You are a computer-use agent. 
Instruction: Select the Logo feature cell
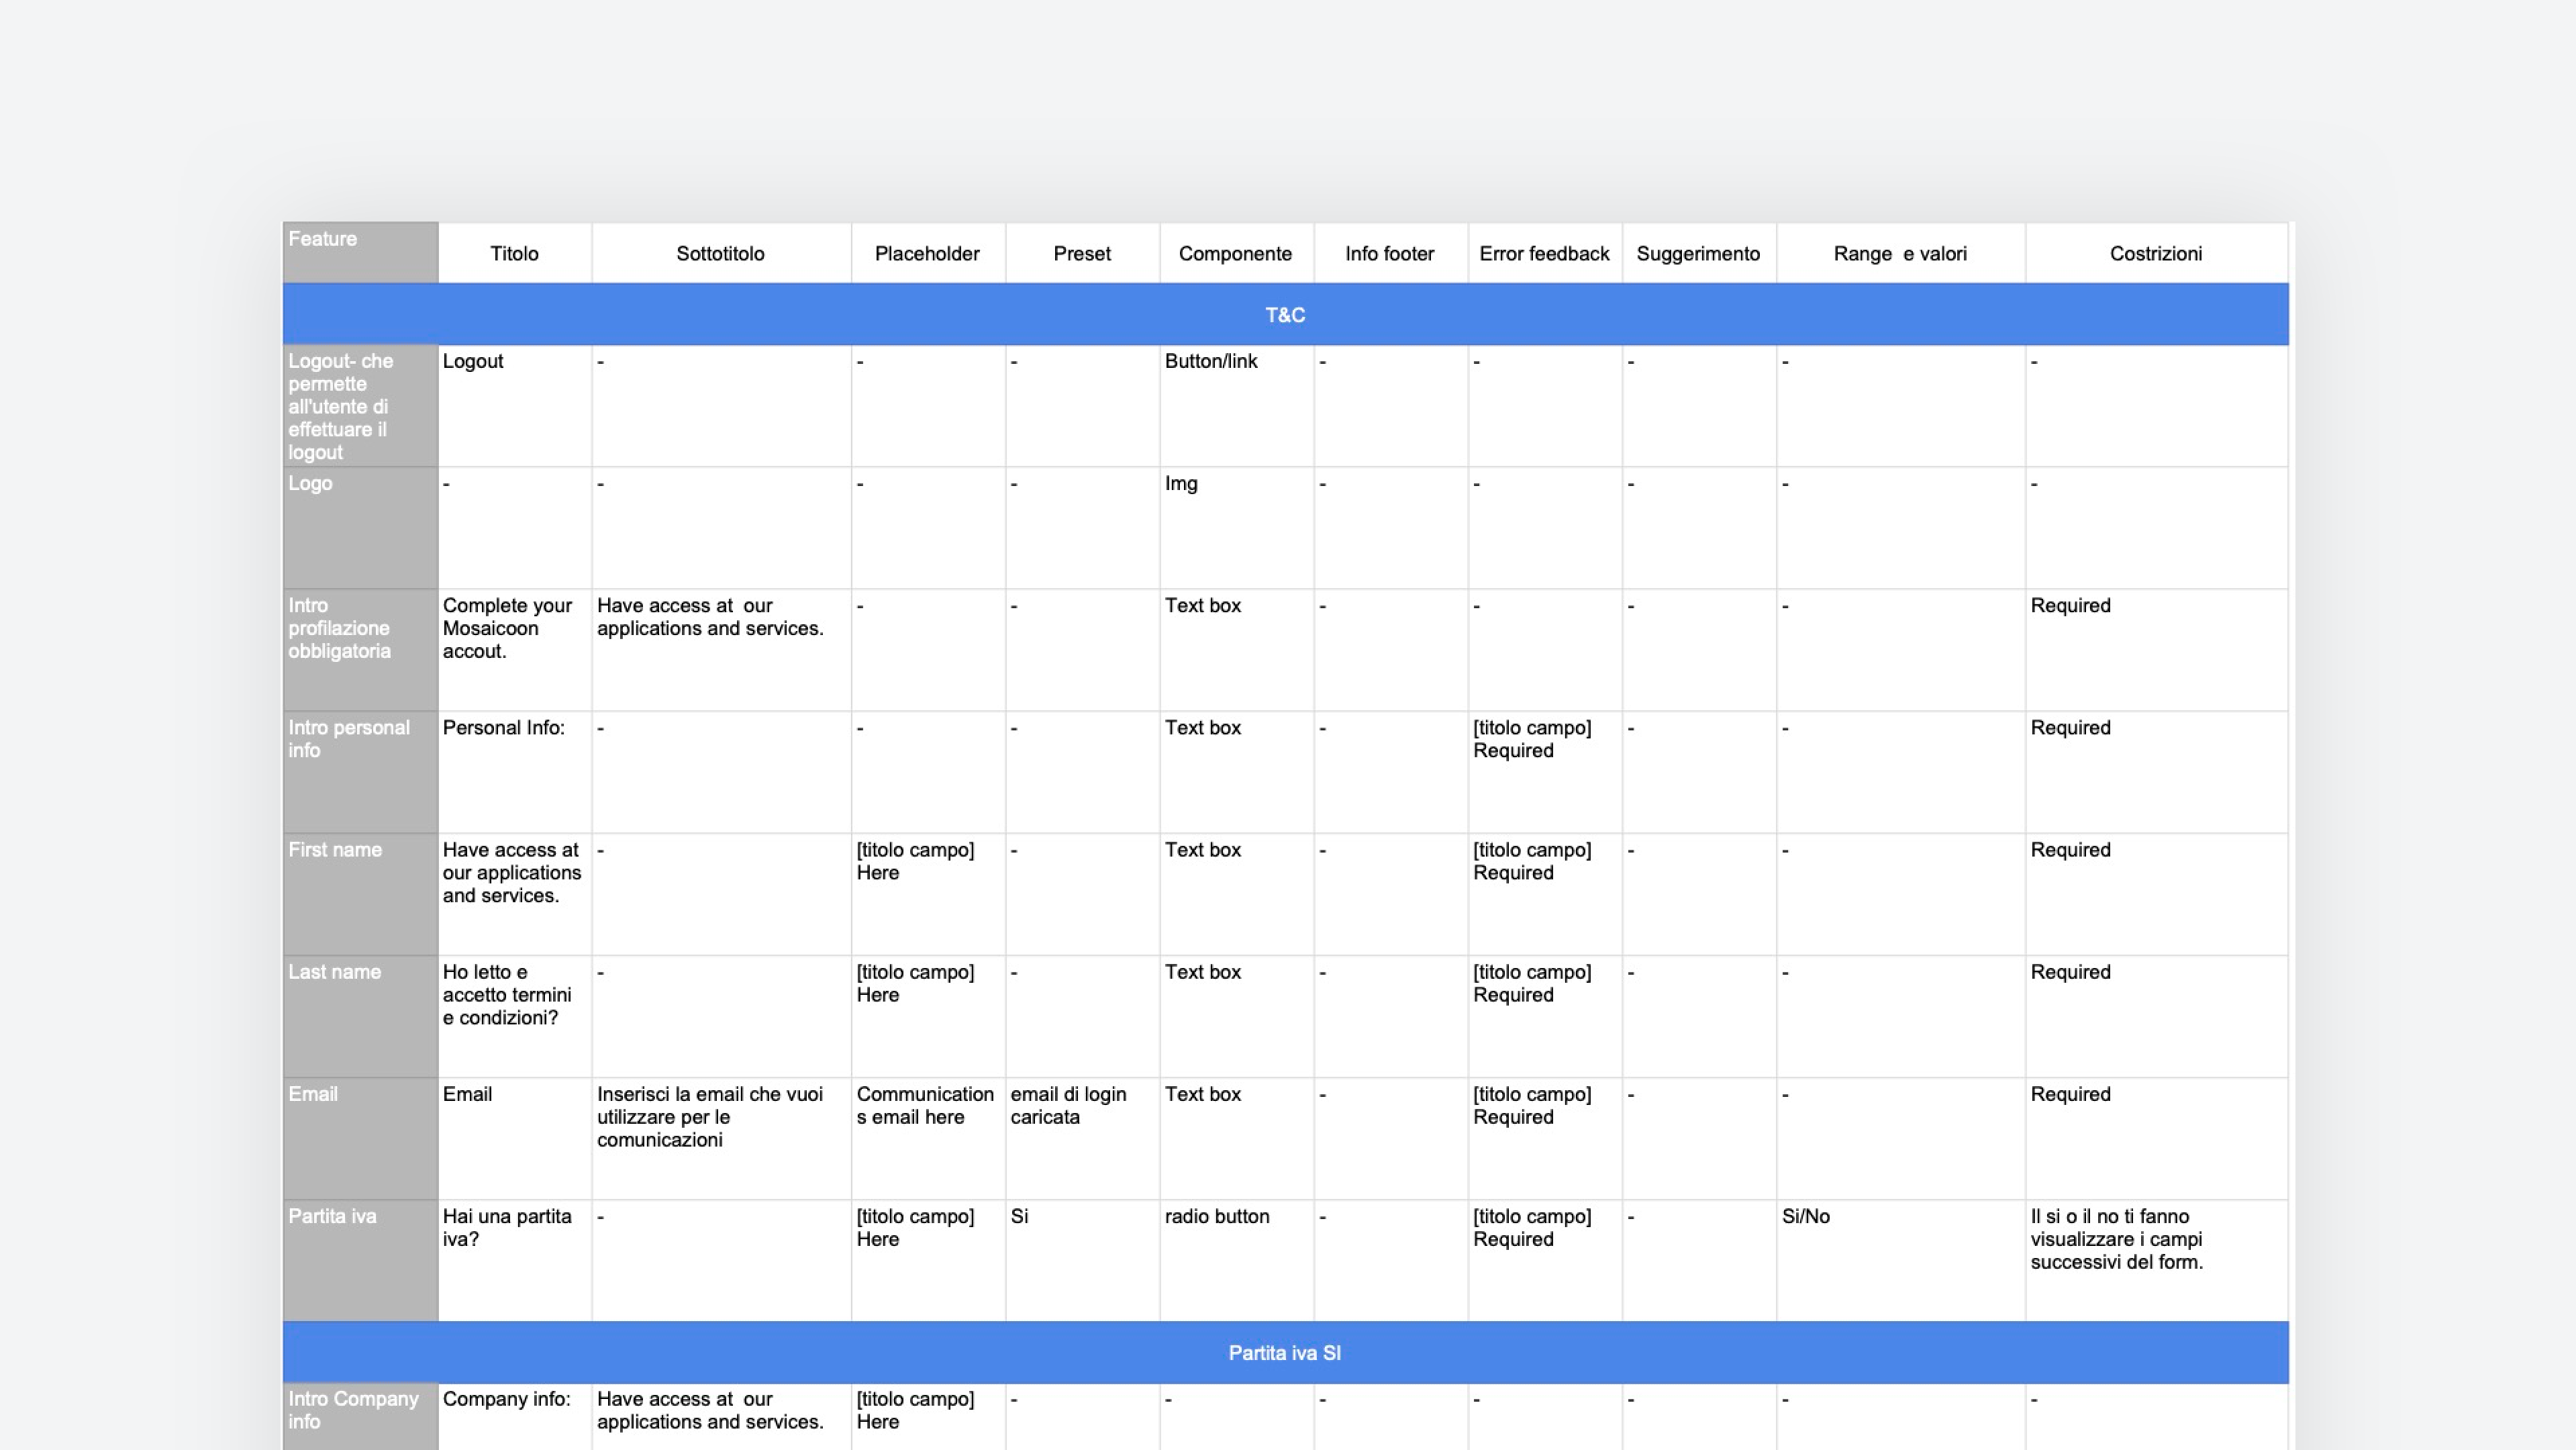click(360, 528)
